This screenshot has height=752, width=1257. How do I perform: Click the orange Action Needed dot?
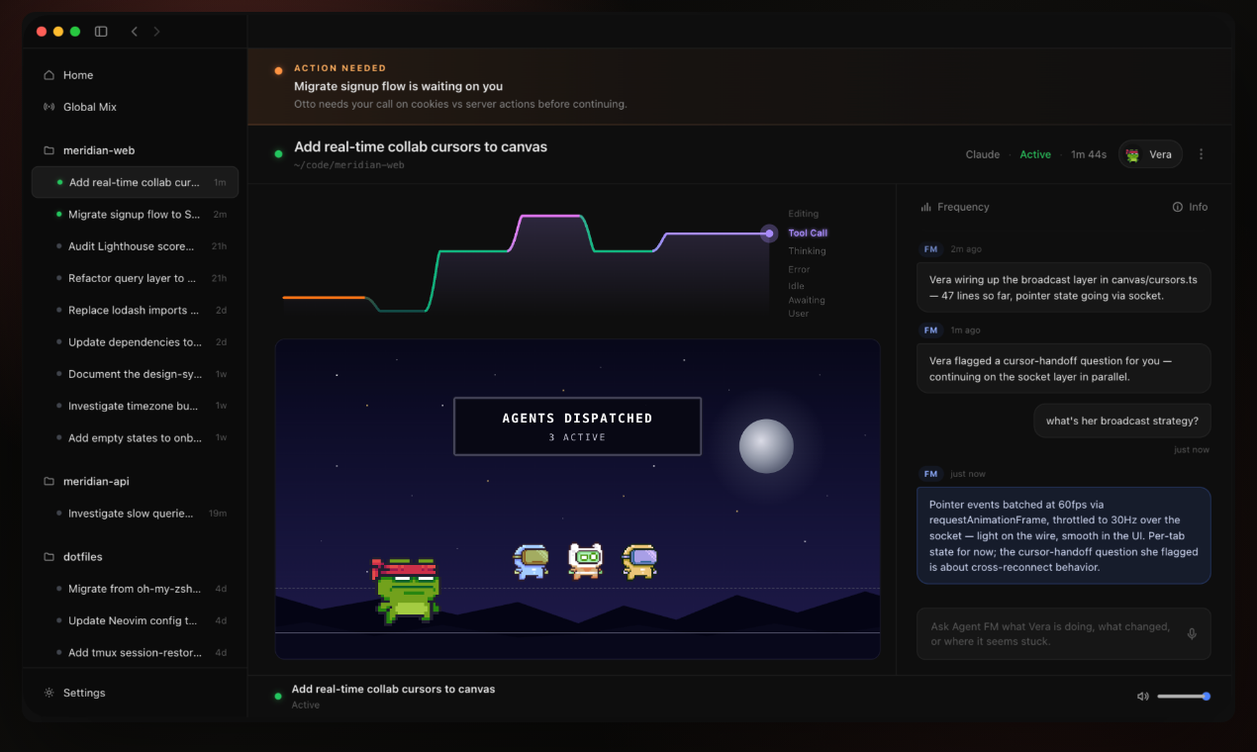(x=278, y=70)
